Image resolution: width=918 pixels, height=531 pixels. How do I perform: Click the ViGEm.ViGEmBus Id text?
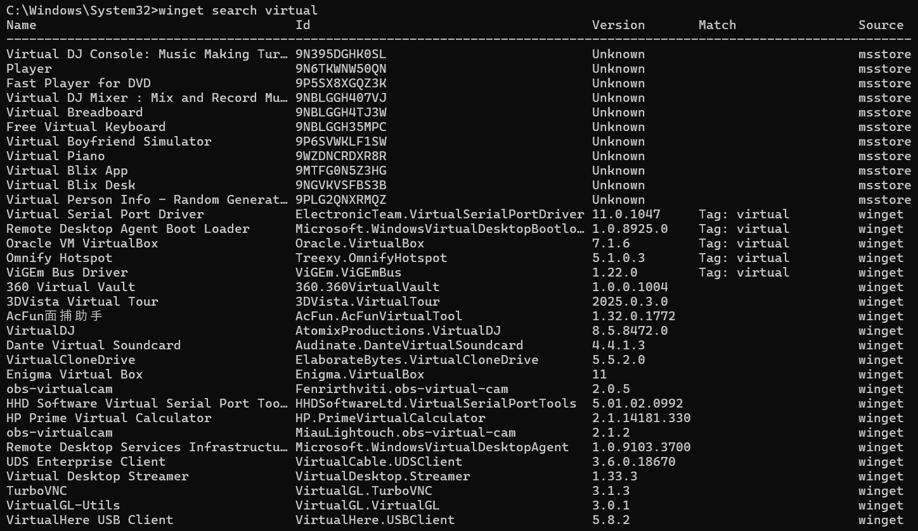coord(348,272)
